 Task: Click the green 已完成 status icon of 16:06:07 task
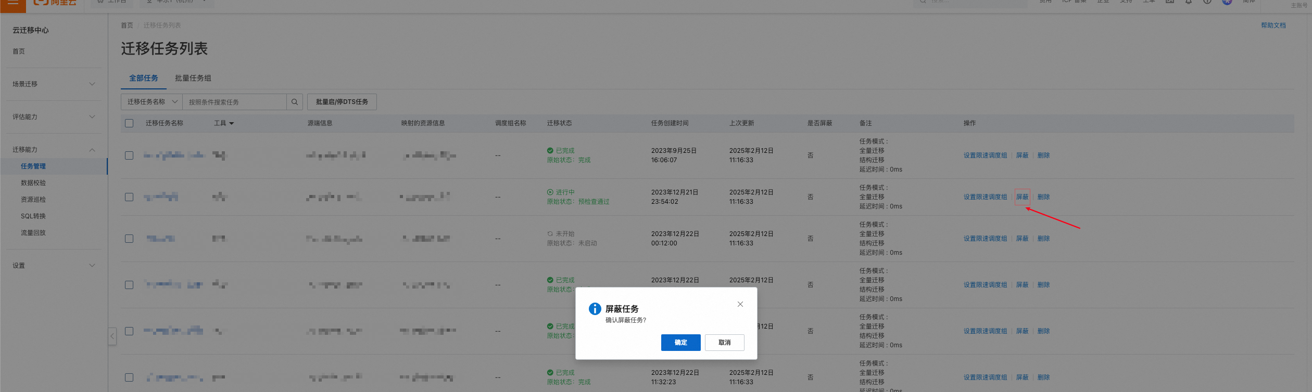click(550, 151)
